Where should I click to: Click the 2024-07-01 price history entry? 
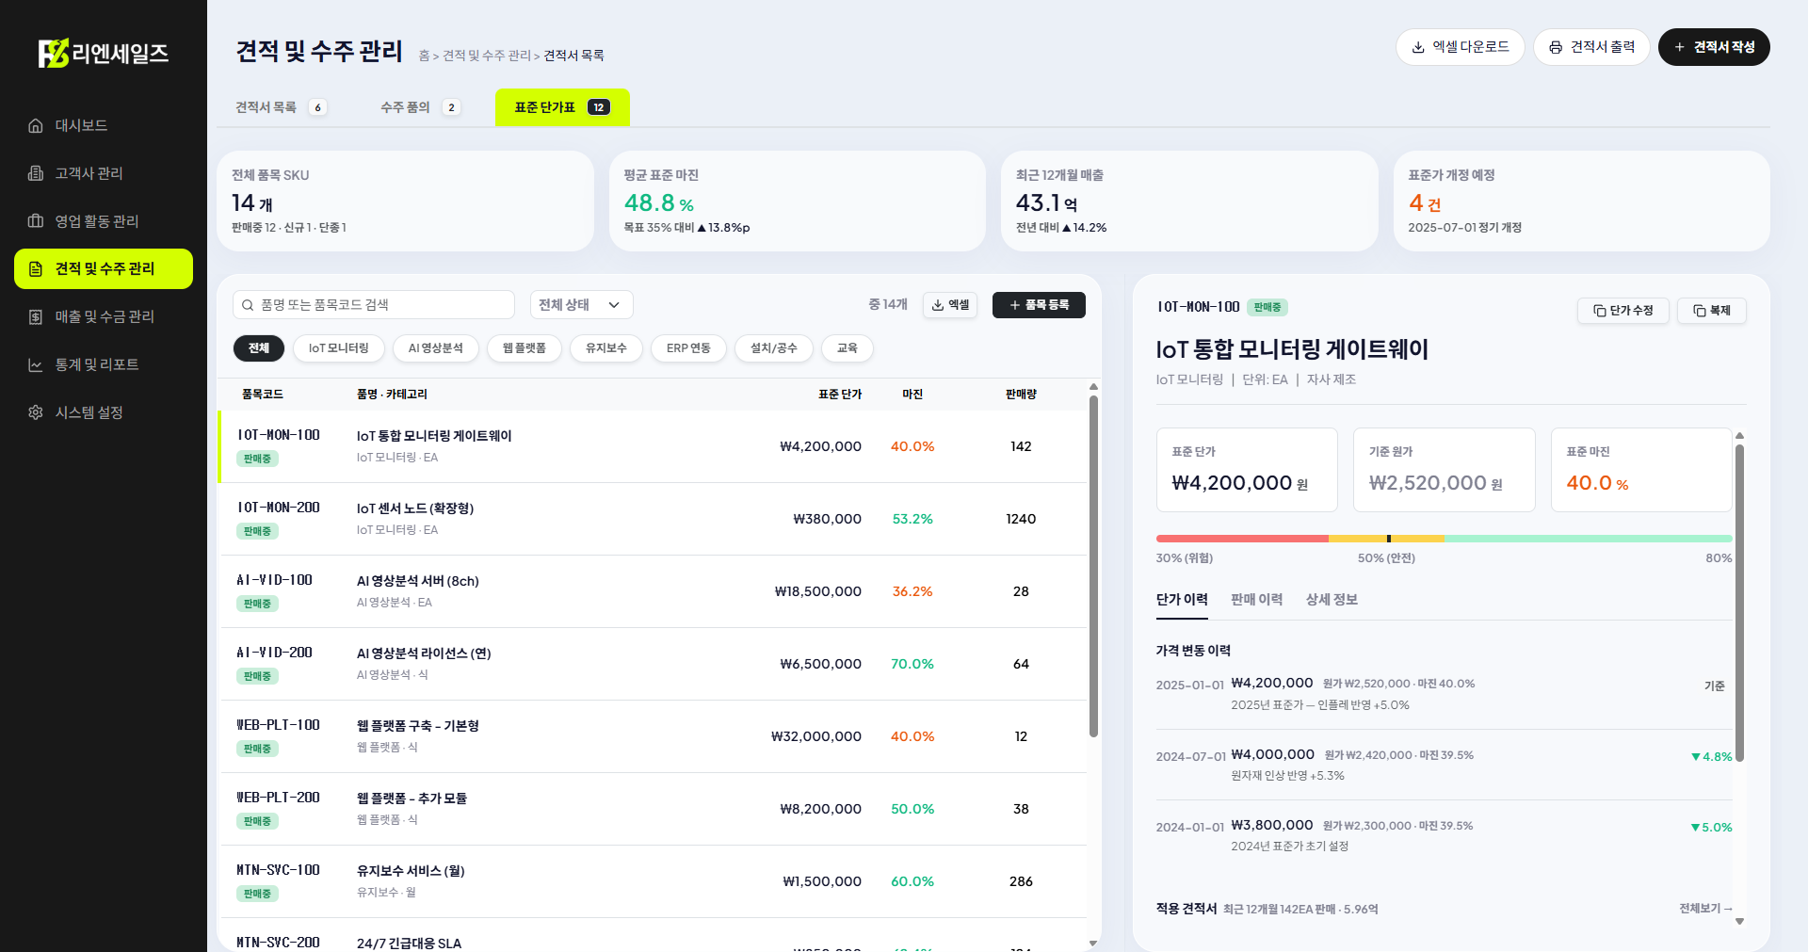coord(1444,765)
